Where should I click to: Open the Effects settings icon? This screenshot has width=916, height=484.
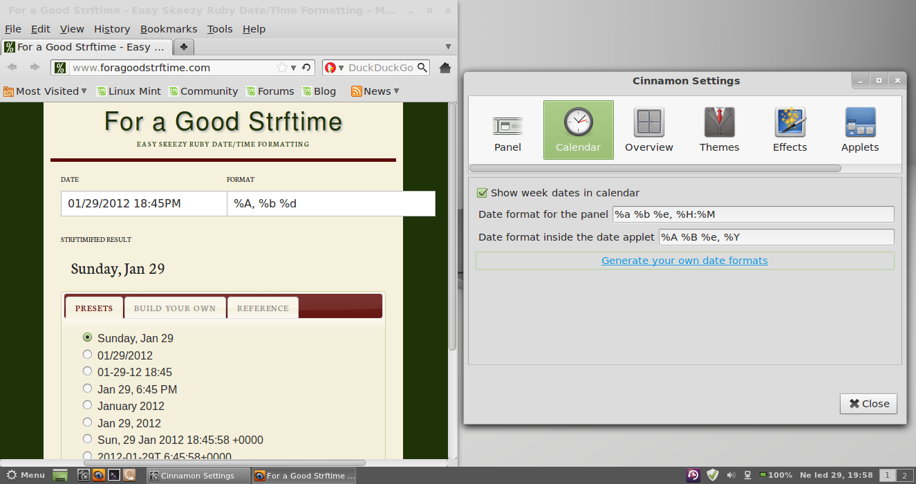789,130
